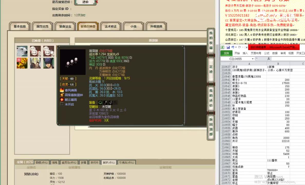The width and height of the screenshot is (305, 185).
Task: Click Excel column B header
Action: [x=278, y=64]
